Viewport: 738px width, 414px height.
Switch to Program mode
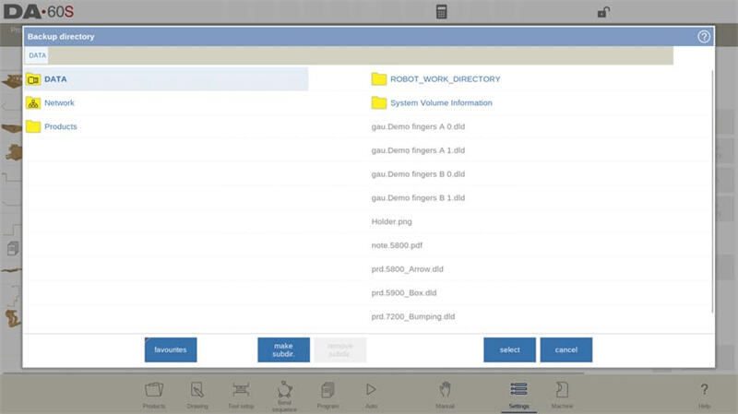(x=327, y=394)
